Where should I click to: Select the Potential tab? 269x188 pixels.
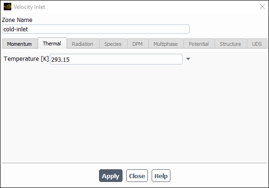pos(199,44)
